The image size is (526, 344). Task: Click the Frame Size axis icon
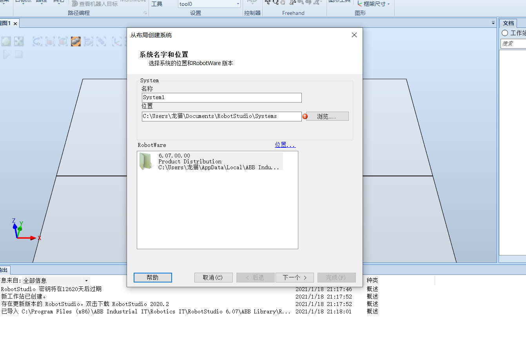(x=360, y=4)
